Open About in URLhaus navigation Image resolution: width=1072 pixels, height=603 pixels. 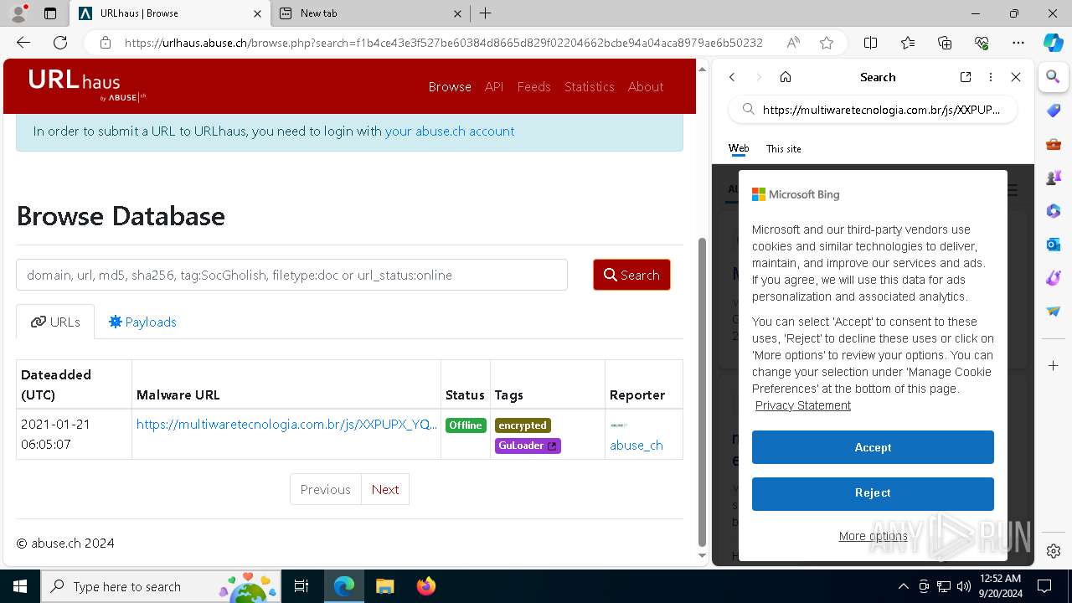646,86
